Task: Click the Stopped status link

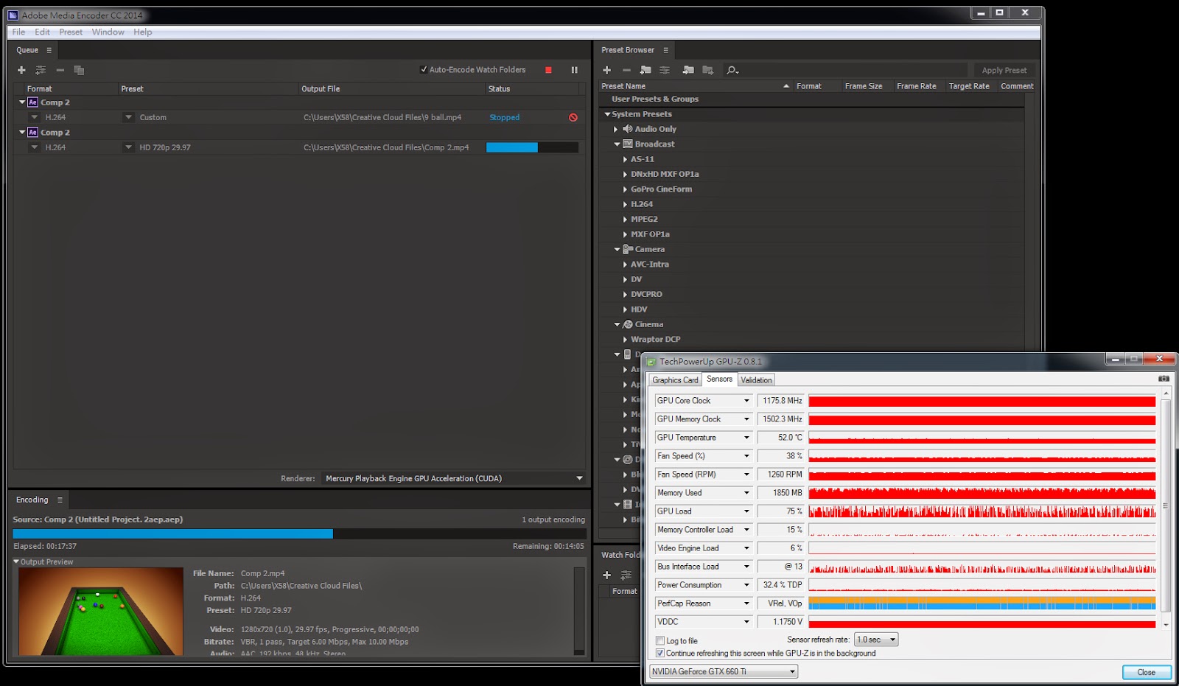Action: point(505,117)
